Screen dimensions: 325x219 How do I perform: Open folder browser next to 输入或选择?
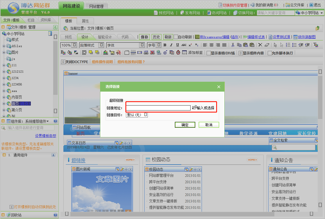tap(194, 108)
